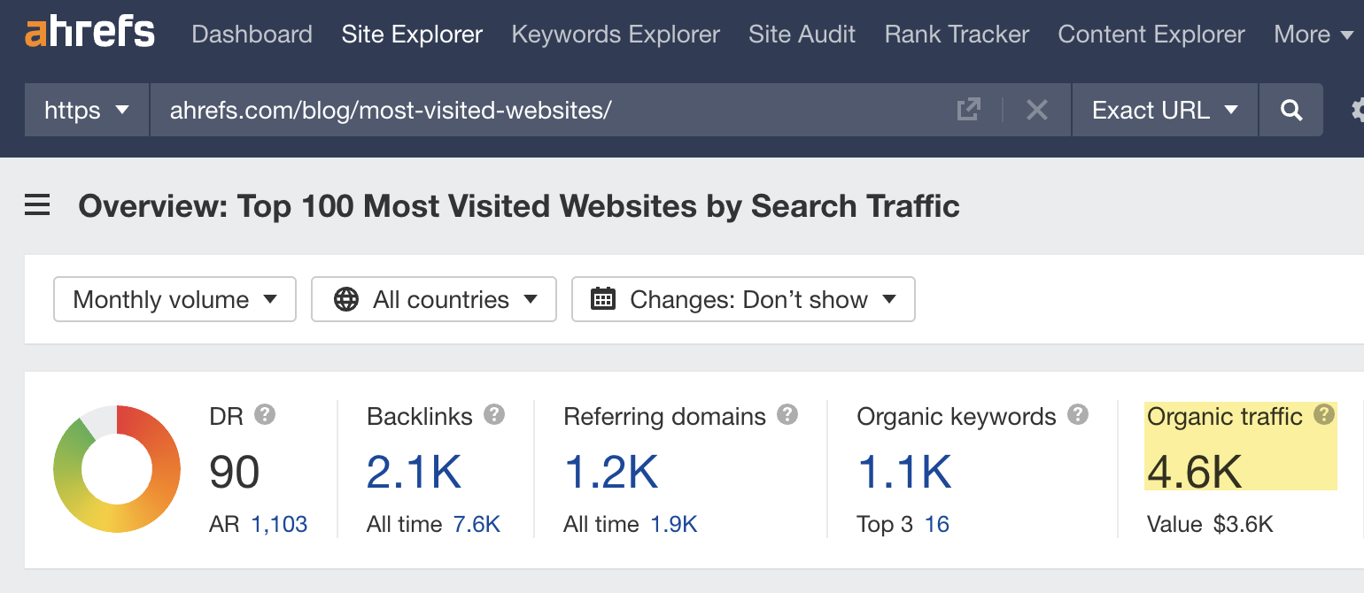Open the Site Audit section
Screen dimensions: 1364x593
802,34
